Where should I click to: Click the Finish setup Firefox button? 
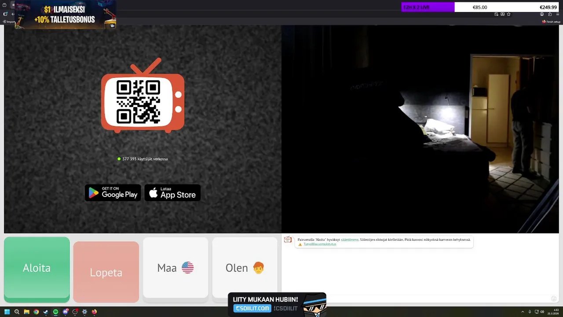(x=551, y=22)
